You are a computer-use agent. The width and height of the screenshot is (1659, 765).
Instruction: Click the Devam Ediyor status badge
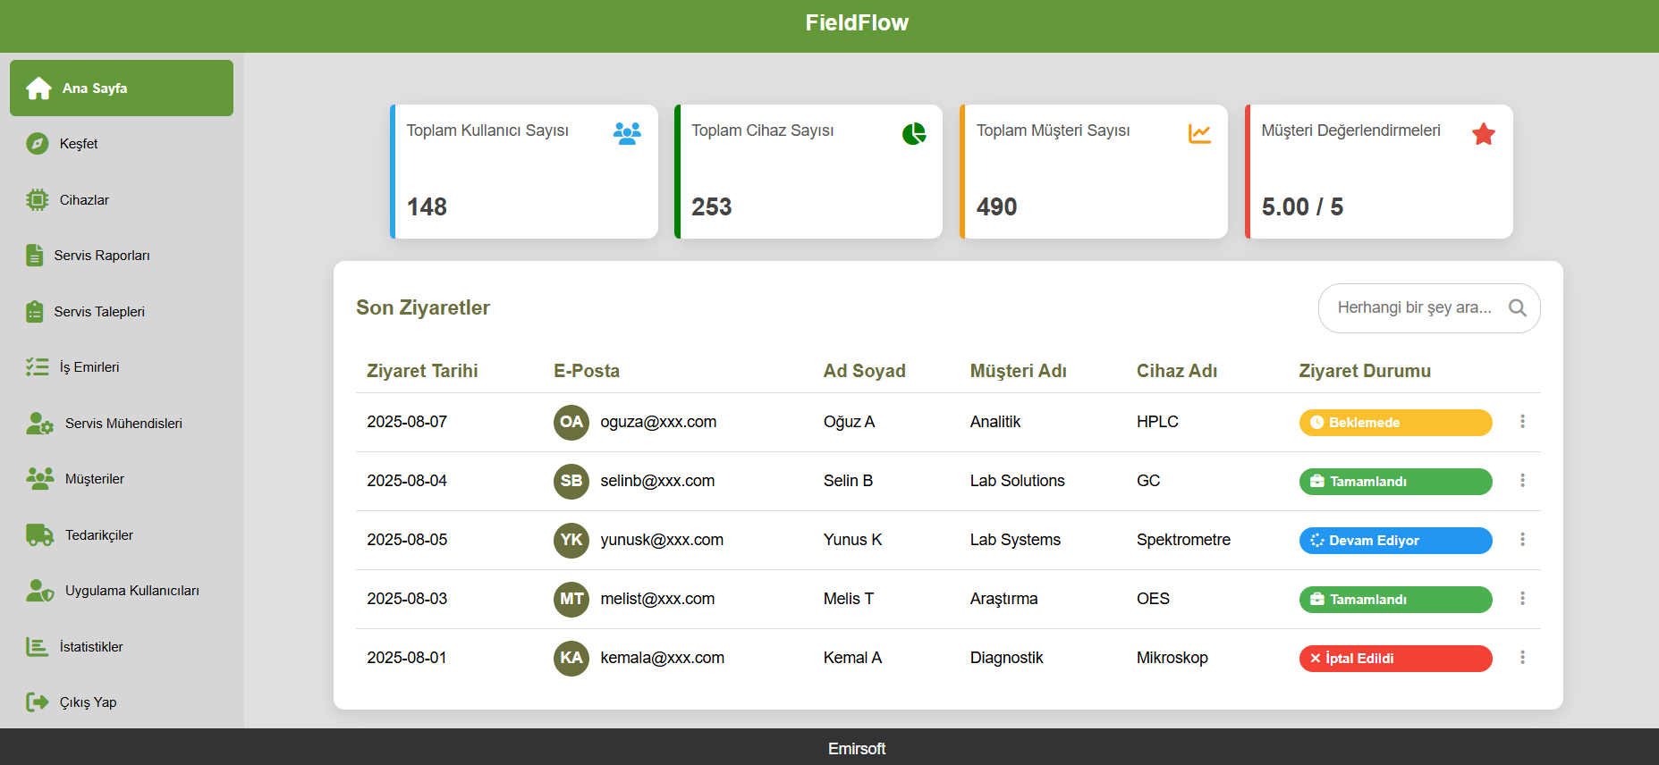tap(1394, 541)
